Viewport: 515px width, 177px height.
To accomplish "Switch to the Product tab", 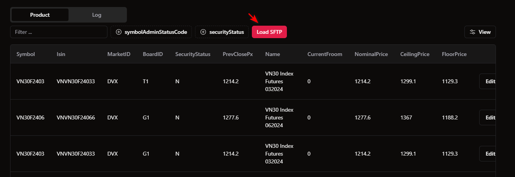I will tap(40, 15).
